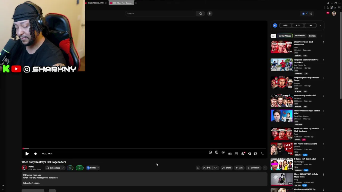Click the search magnifier button

pyautogui.click(x=201, y=14)
